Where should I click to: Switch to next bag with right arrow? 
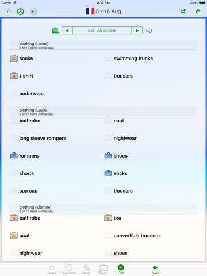coord(137,30)
